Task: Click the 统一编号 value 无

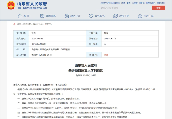Action: [x=105, y=44]
